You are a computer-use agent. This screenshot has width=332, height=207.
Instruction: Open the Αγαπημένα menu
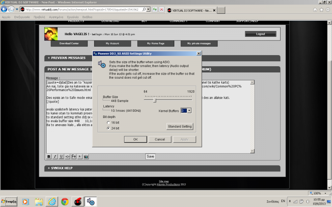(x=56, y=17)
